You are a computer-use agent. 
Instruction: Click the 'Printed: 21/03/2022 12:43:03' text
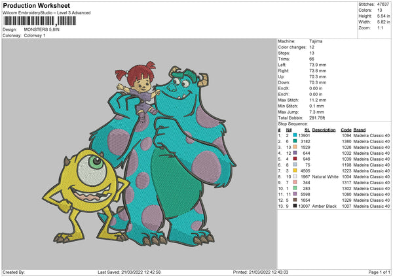[261, 272]
